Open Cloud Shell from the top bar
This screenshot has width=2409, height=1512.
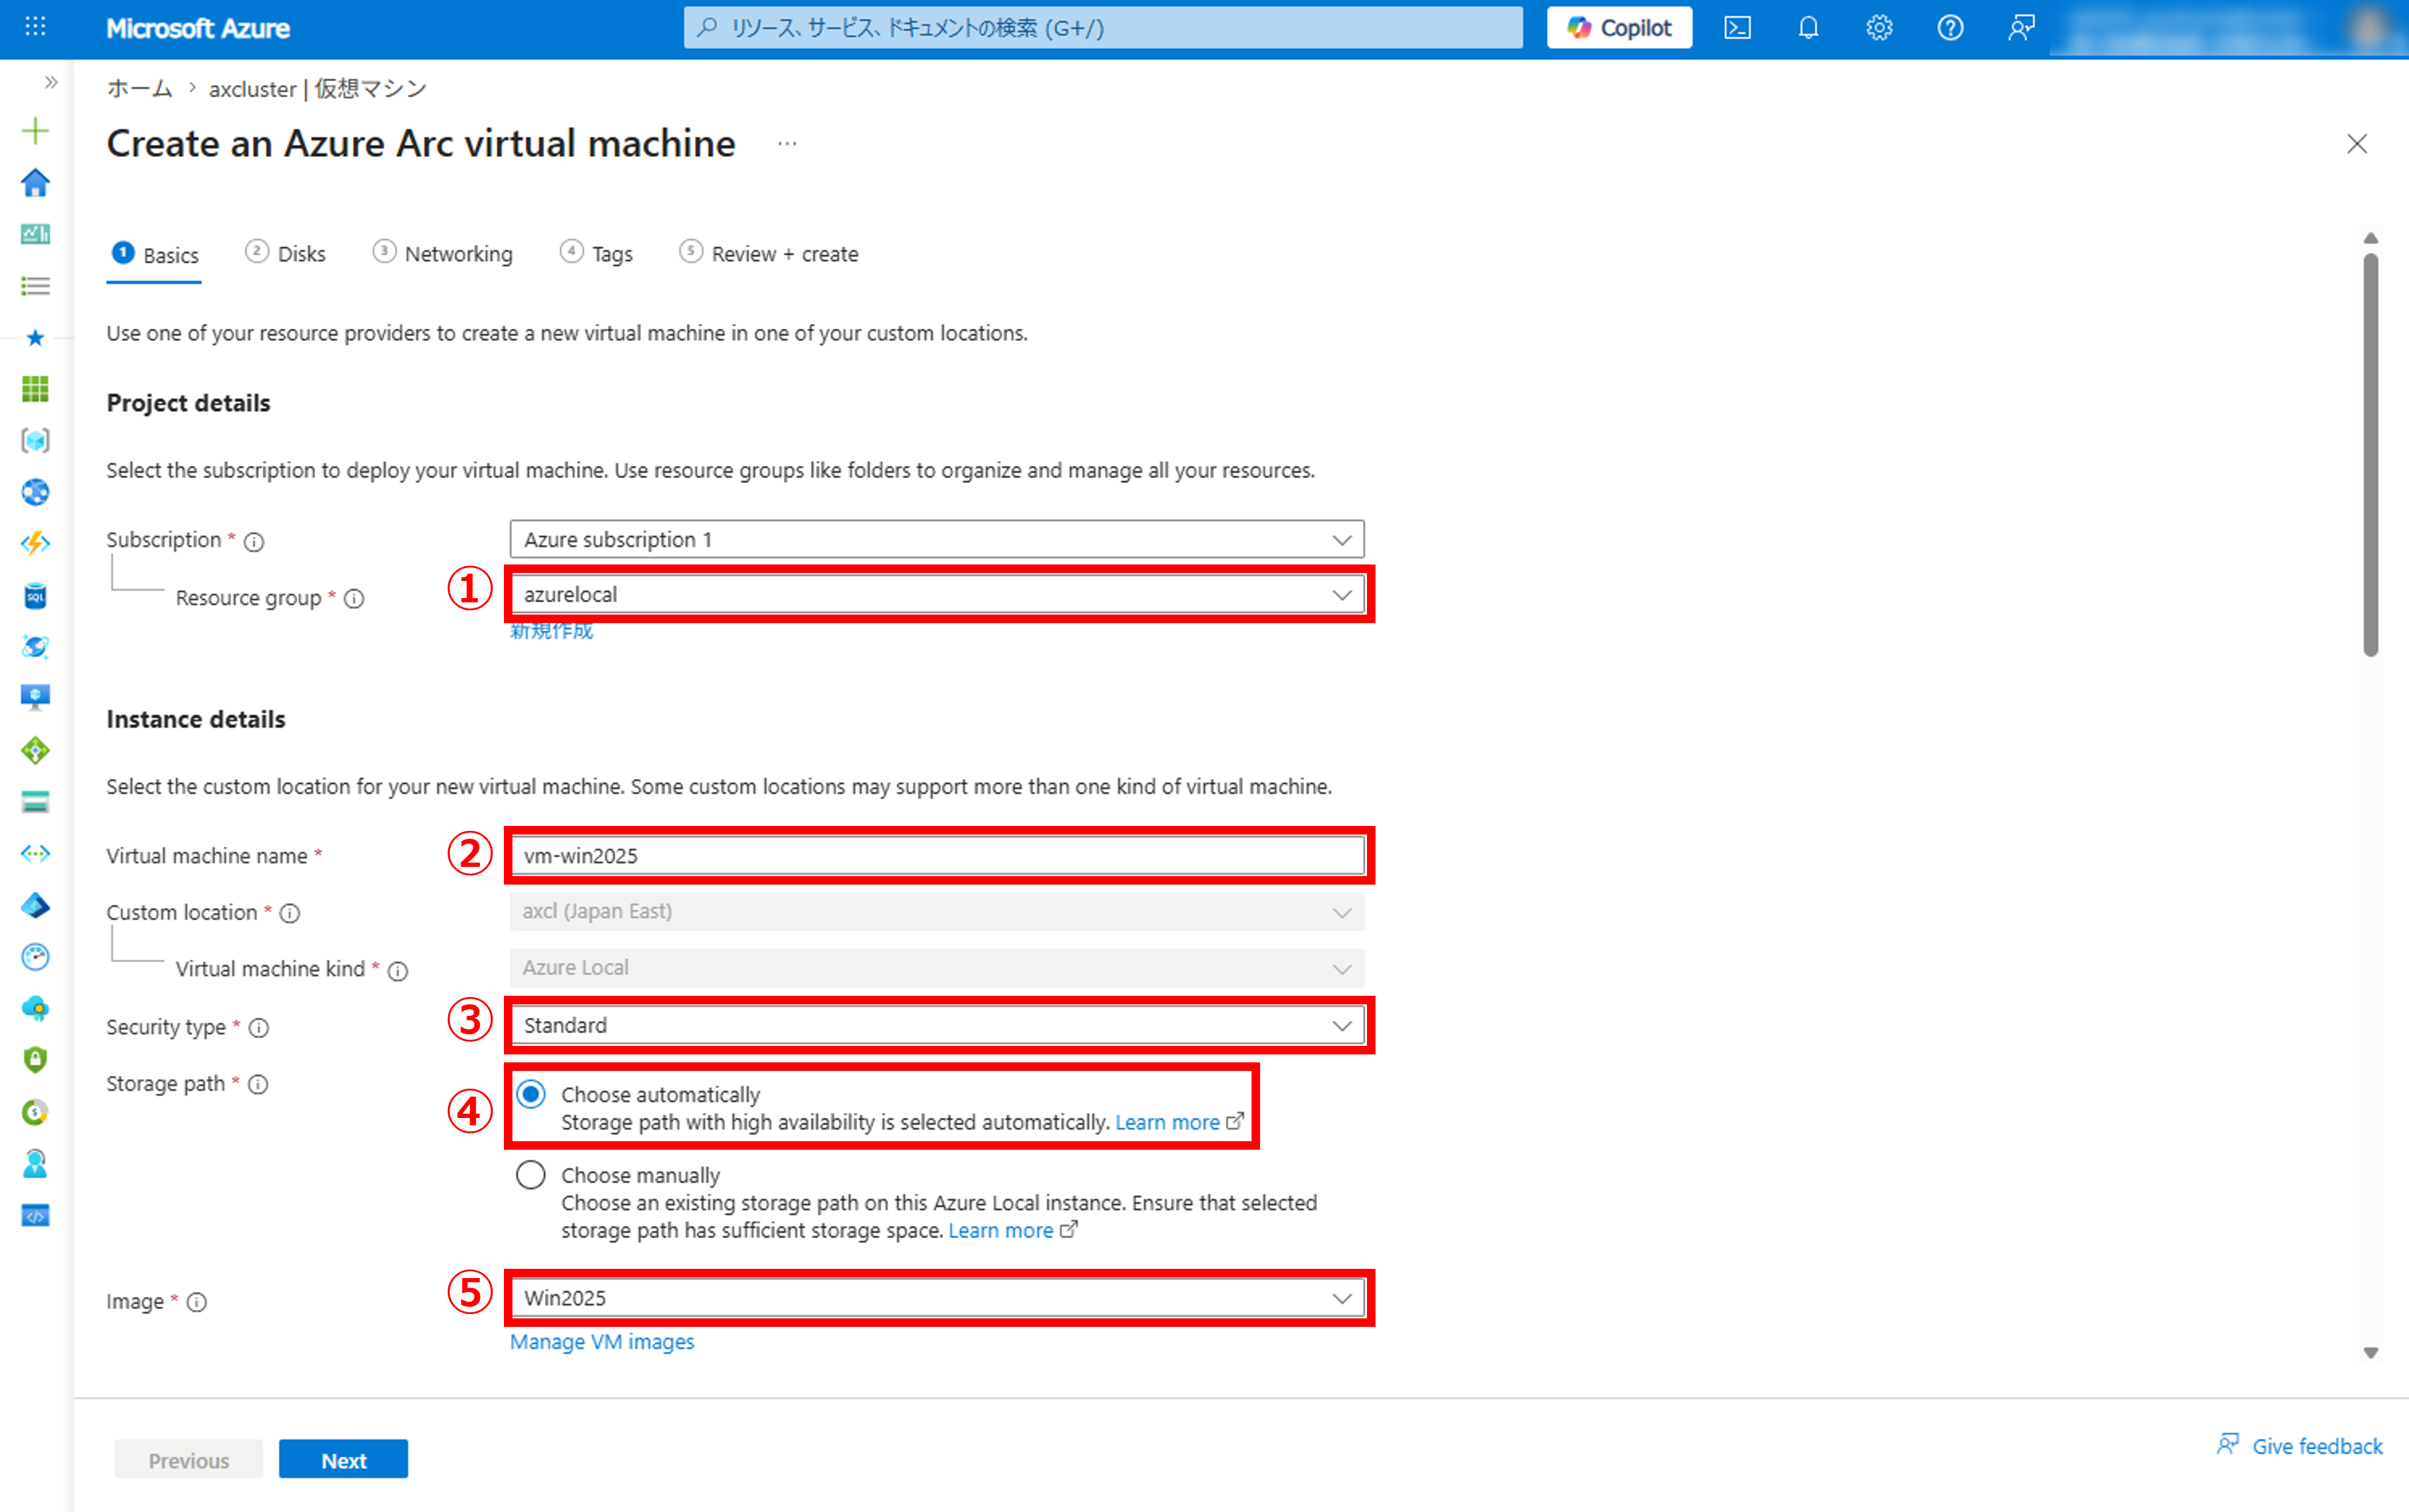1737,28
